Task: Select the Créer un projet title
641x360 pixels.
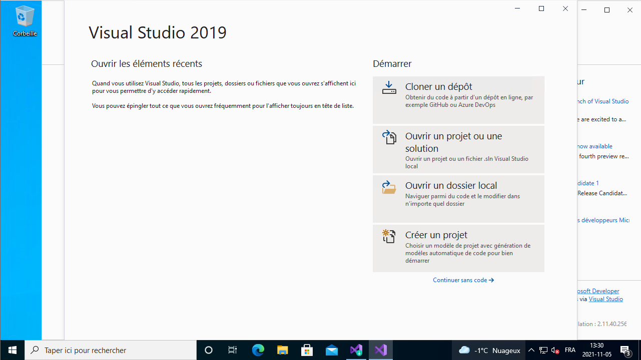Action: pos(436,235)
